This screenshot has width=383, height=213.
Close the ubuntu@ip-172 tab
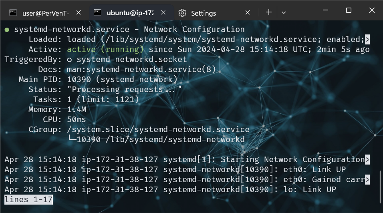point(163,13)
